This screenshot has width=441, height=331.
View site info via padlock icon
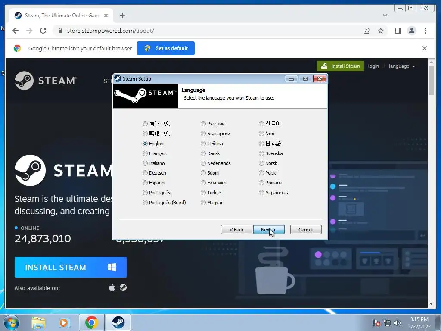[60, 31]
